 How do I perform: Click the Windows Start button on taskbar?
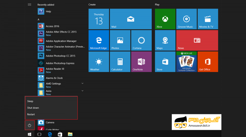(x=29, y=134)
